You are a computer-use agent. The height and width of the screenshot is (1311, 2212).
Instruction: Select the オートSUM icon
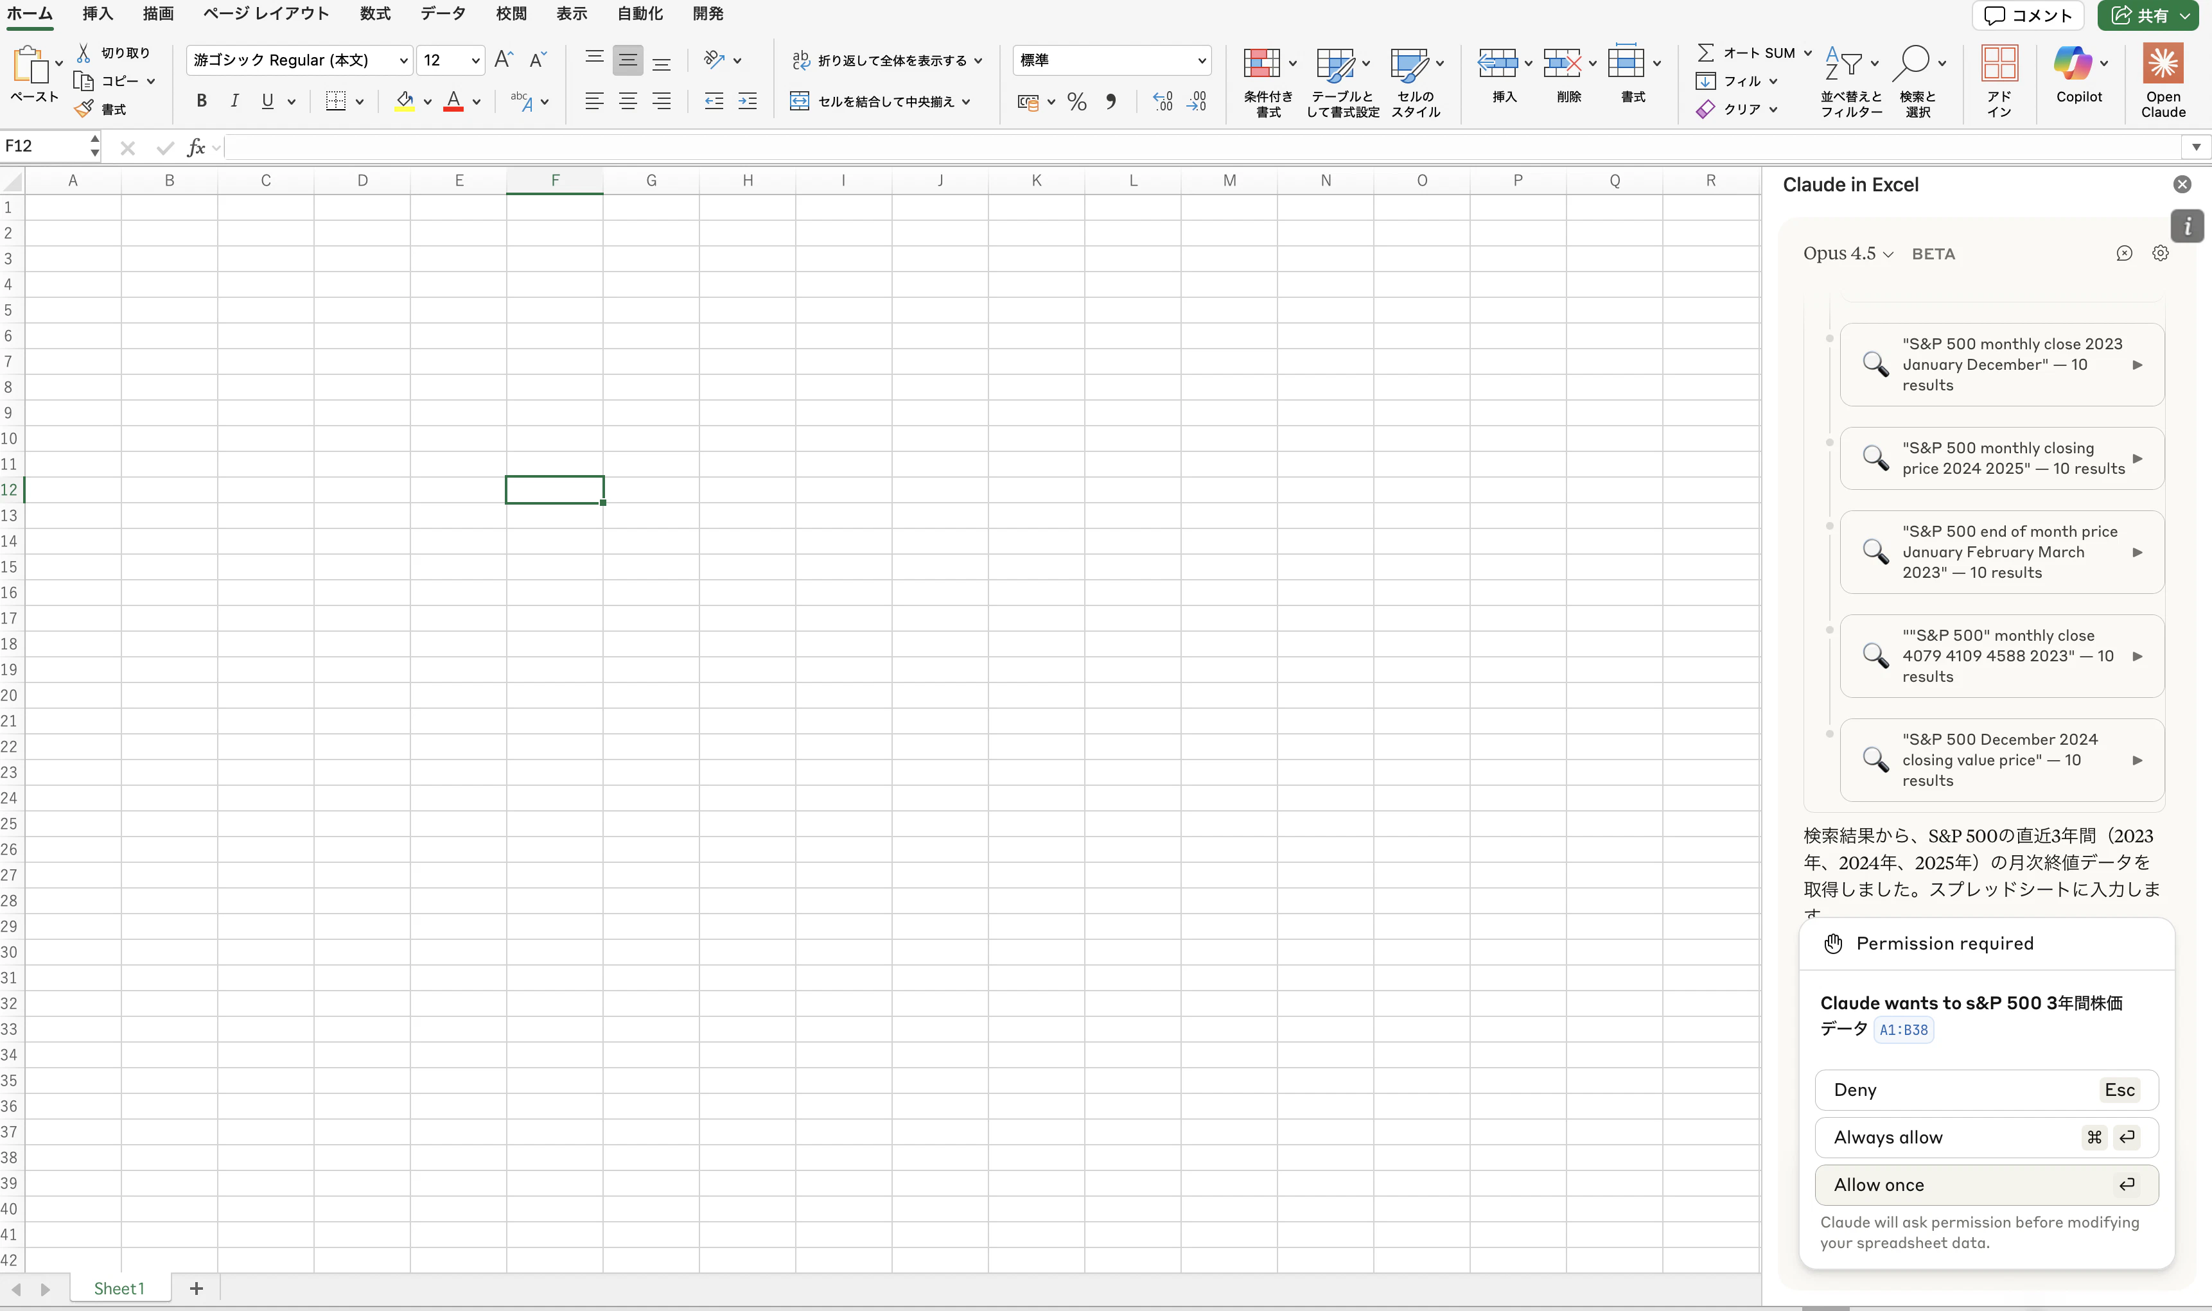(1706, 52)
